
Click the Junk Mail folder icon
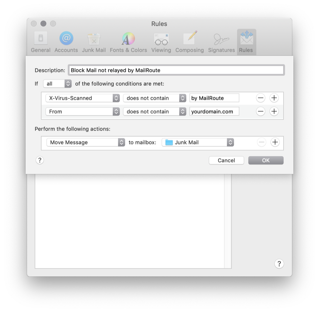point(169,142)
